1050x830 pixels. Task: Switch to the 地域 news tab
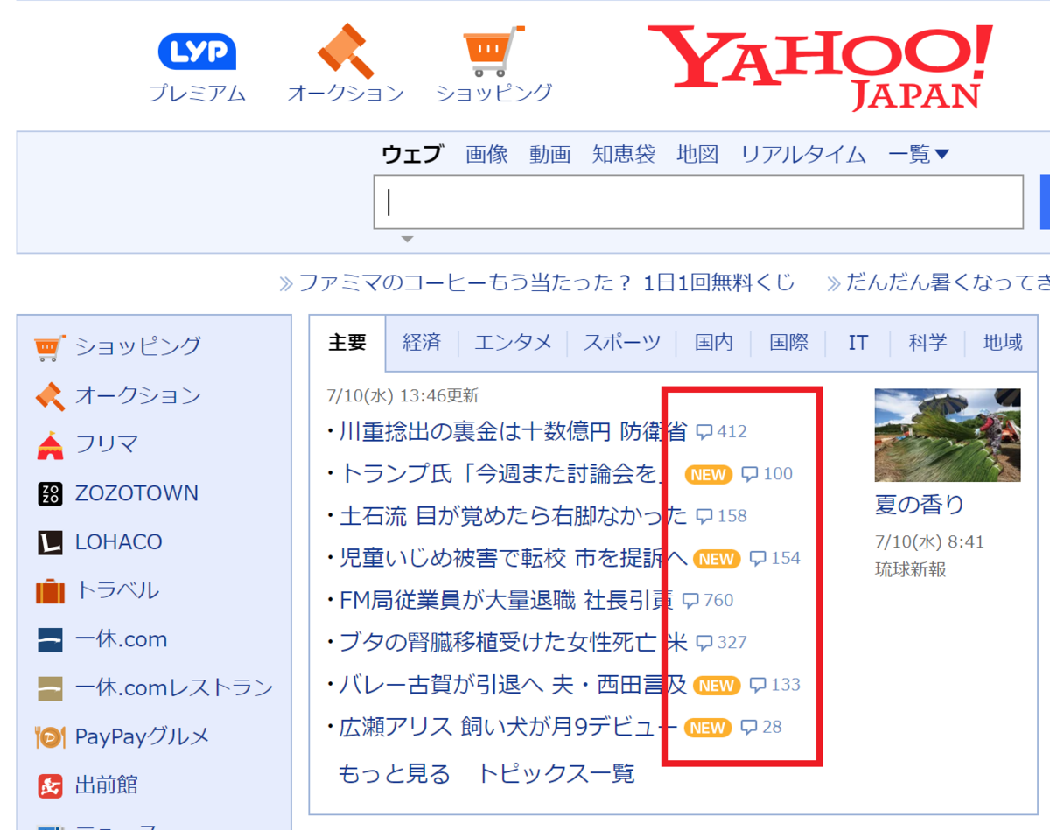[x=1003, y=343]
